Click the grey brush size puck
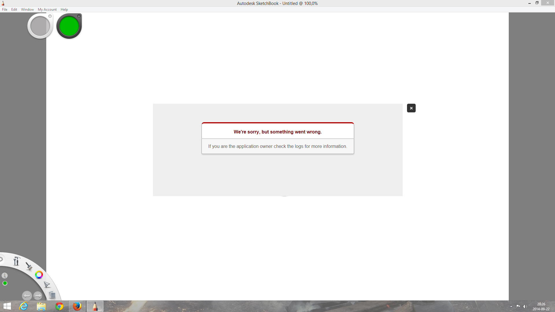The height and width of the screenshot is (312, 555). [40, 26]
